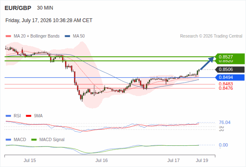
Task: Click the RSI legend blue swatch
Action: tap(8, 116)
